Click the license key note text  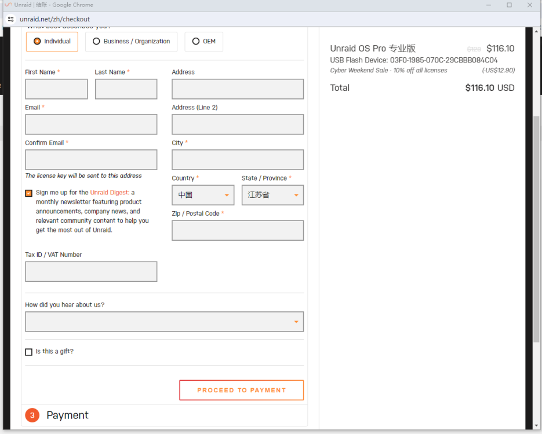coord(83,175)
